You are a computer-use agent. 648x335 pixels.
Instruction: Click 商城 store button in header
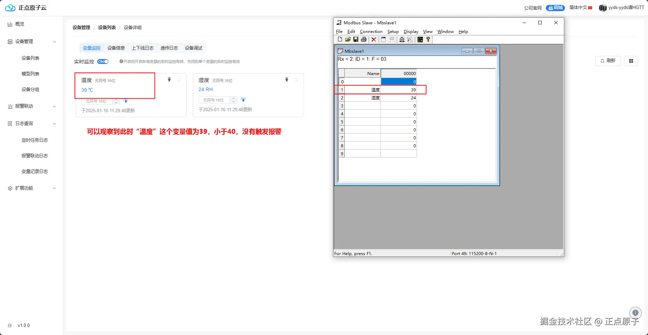point(555,8)
